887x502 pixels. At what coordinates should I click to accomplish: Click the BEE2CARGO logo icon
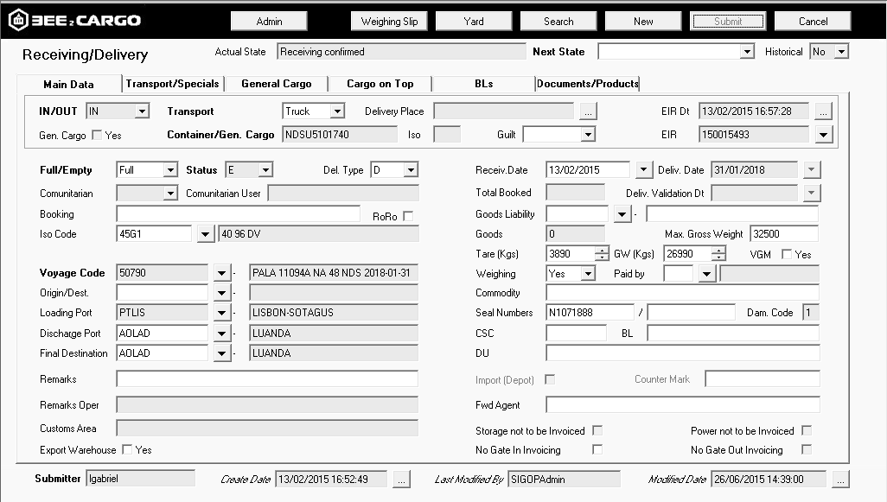[x=19, y=21]
